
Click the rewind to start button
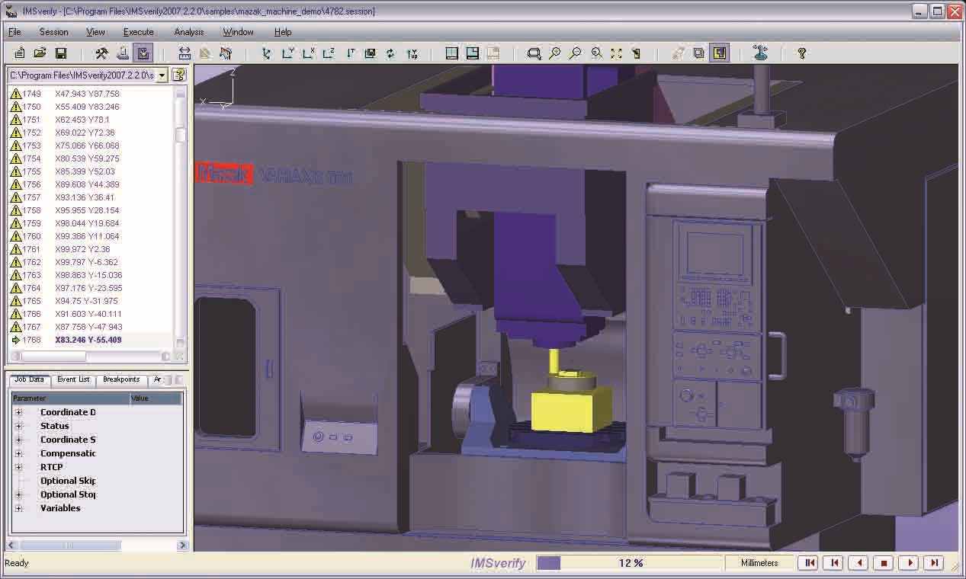tap(809, 563)
